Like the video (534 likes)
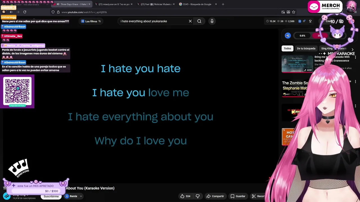 click(x=185, y=196)
